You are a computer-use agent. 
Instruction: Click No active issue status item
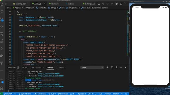40,94
